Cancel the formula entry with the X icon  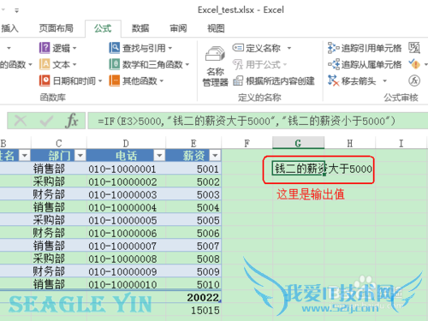tap(21, 121)
